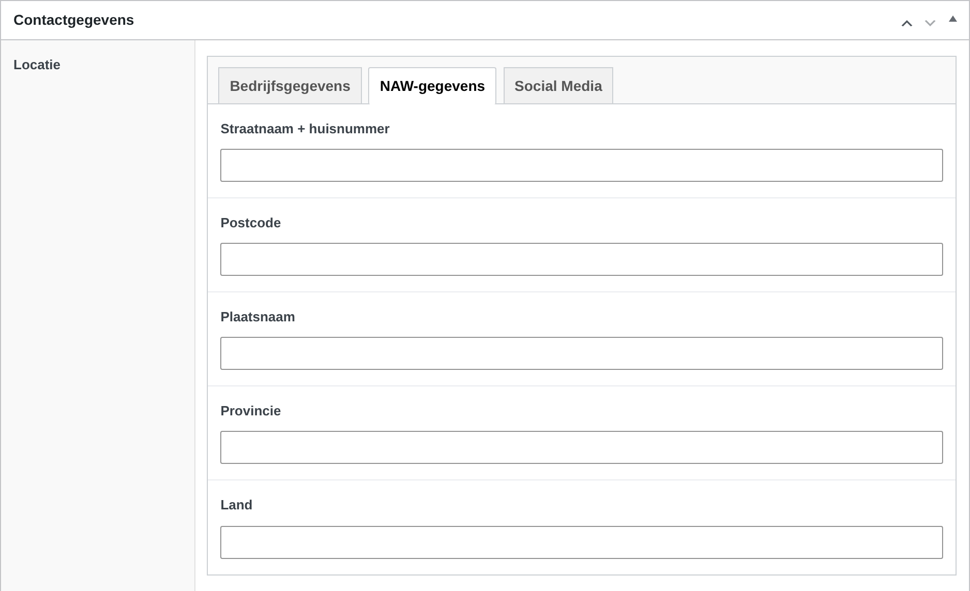
Task: Switch to the Bedrijfsgegevens tab
Action: [290, 86]
